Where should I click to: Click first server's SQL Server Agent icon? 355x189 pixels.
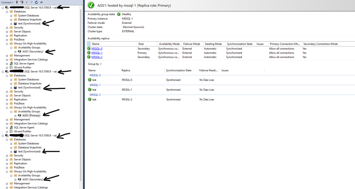[11, 64]
